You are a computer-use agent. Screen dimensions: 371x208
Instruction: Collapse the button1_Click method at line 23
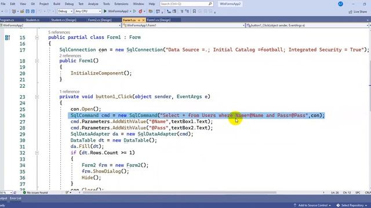[x=37, y=97]
